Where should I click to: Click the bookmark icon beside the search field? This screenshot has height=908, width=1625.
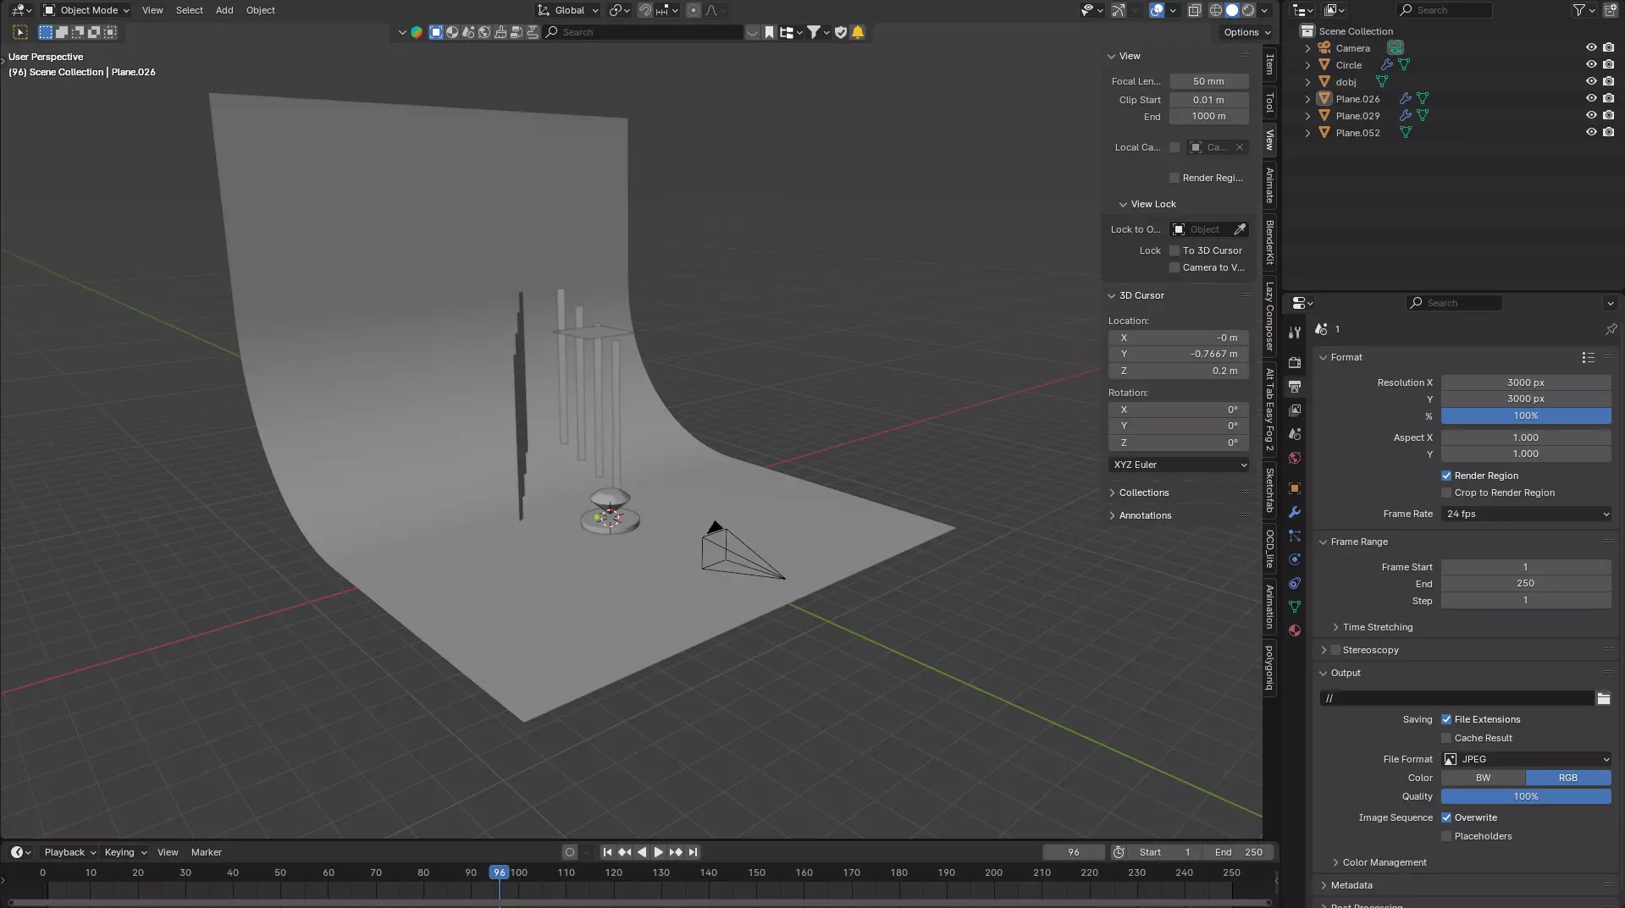(769, 32)
